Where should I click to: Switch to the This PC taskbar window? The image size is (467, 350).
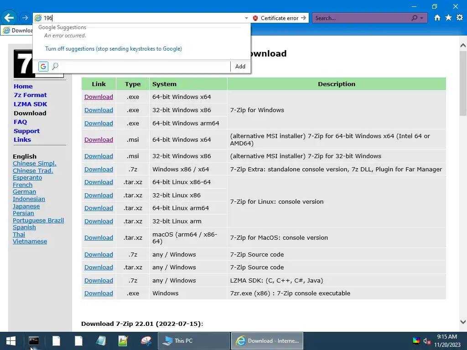(x=193, y=341)
